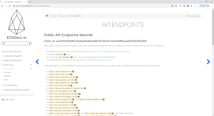Image resolution: width=214 pixels, height=116 pixels.
Task: Copy the eosapi.blockmatrix.network:443 endpoint
Action: pyautogui.click(x=85, y=88)
